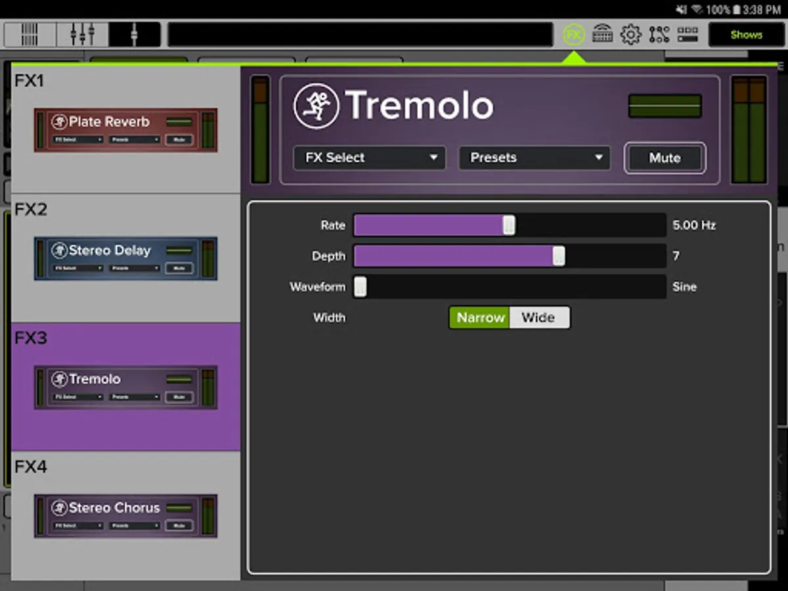Click running man logo on FX3 Tremolo card

click(60, 380)
